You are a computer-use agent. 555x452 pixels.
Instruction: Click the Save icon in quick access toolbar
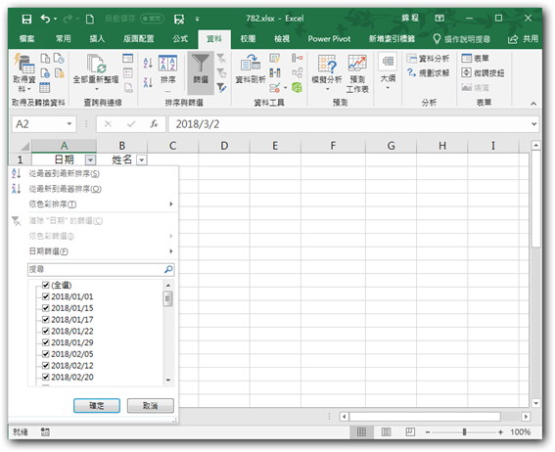click(x=26, y=19)
